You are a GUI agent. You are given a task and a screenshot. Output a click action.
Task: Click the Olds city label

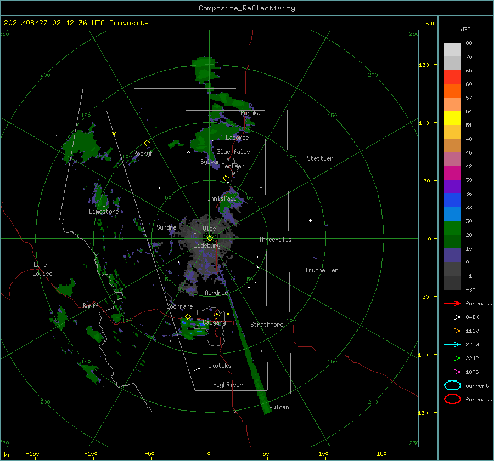[209, 229]
